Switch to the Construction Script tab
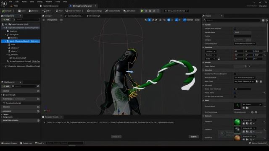This screenshot has height=151, width=269. point(74,16)
